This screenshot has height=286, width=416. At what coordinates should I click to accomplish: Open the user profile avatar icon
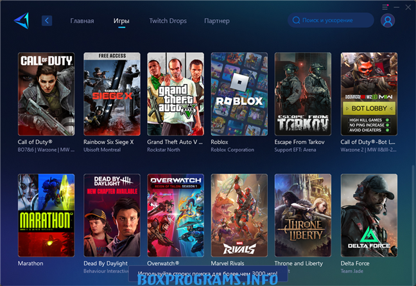click(x=388, y=21)
